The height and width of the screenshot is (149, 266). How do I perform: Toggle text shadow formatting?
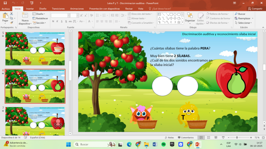(66, 21)
